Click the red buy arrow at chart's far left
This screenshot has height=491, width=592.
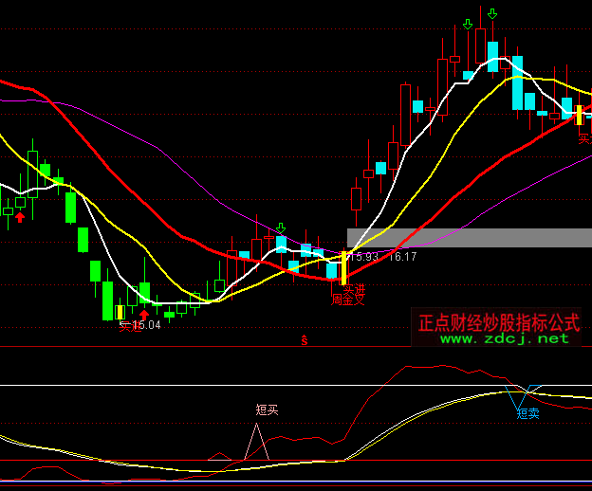tap(19, 218)
